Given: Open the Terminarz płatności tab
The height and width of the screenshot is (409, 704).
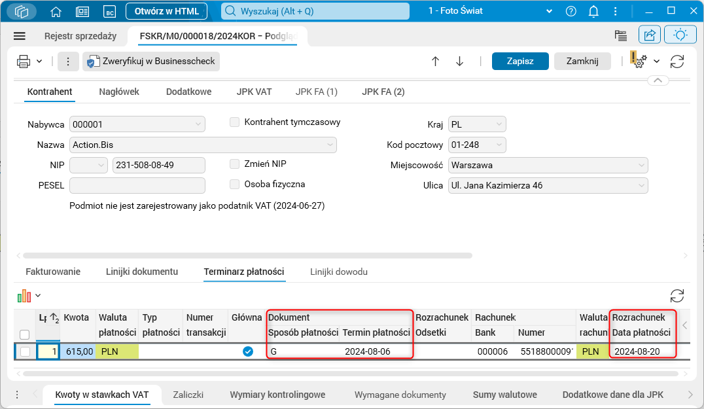Looking at the screenshot, I should click(244, 271).
